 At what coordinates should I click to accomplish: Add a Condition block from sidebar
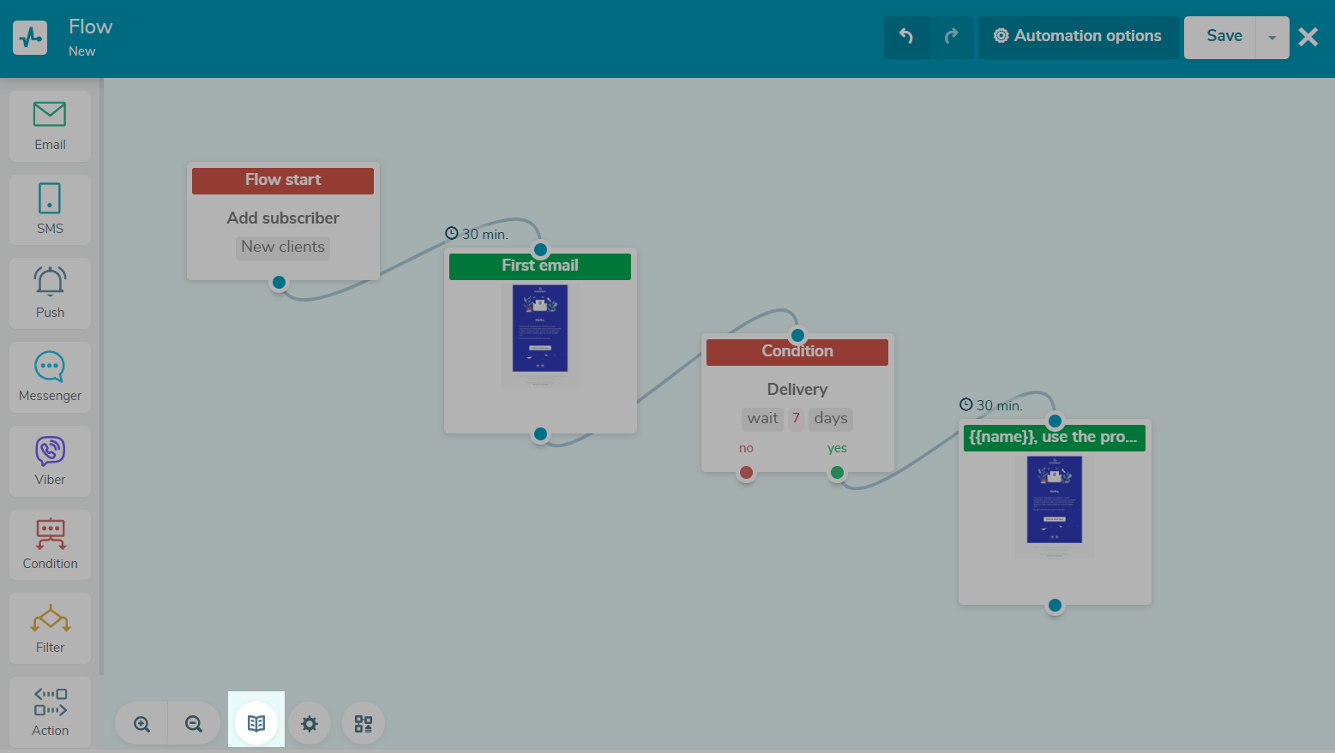(x=50, y=544)
